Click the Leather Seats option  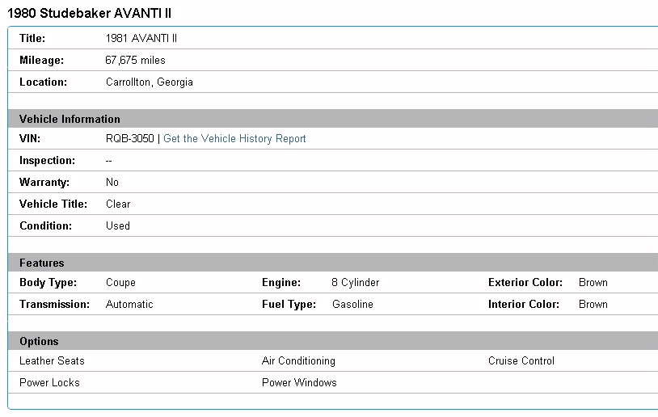(x=52, y=361)
